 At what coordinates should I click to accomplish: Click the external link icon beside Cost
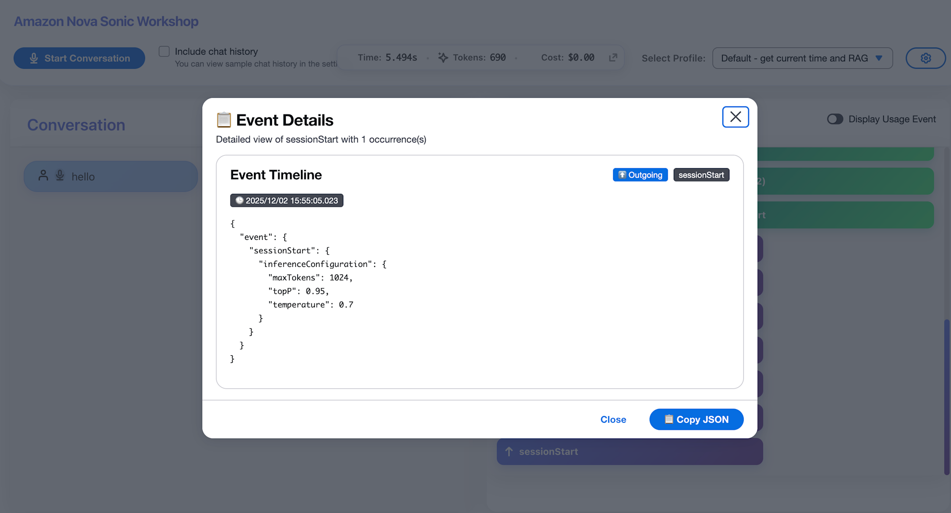[x=613, y=57]
